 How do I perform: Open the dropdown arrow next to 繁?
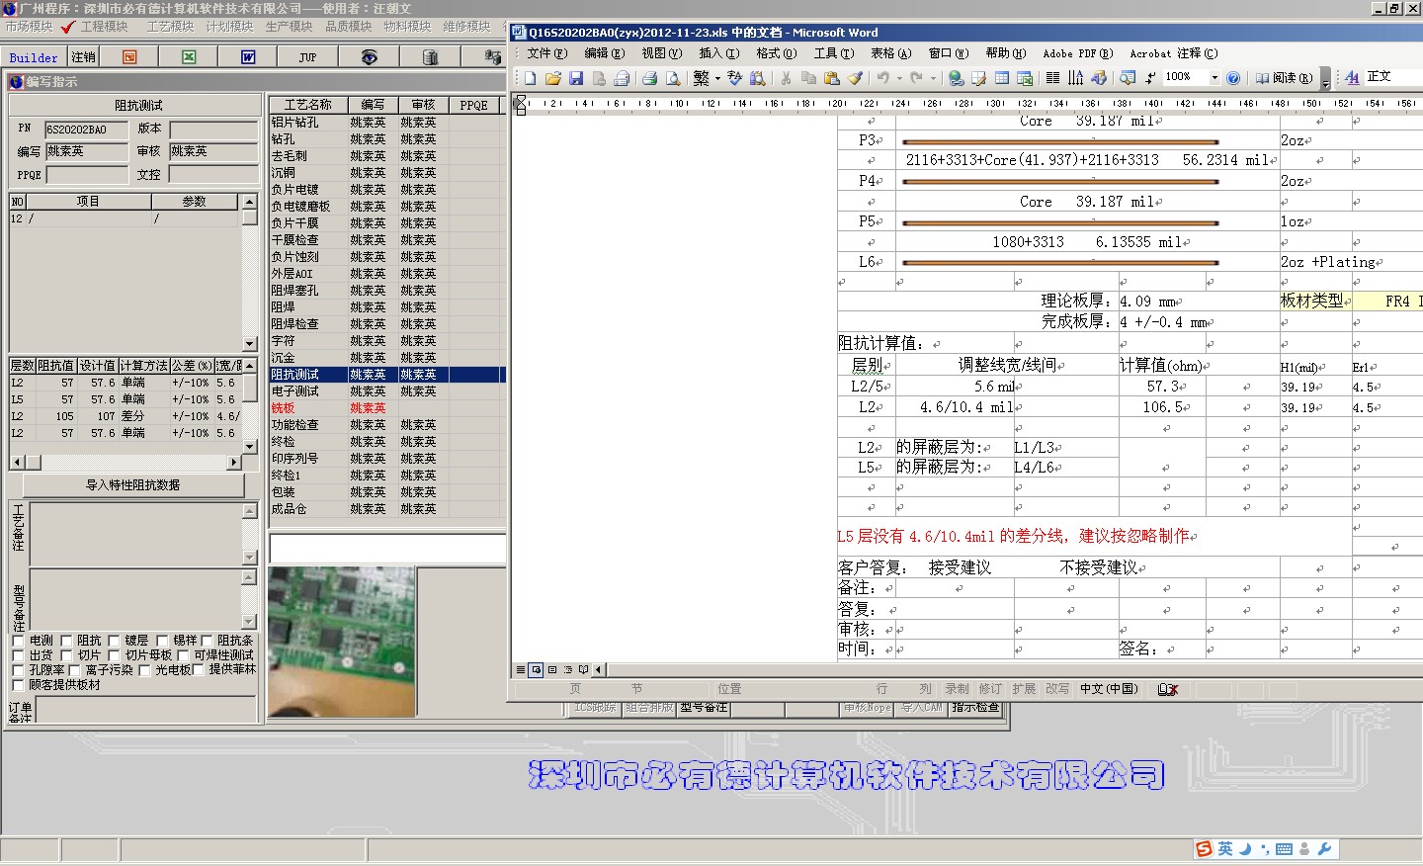click(717, 78)
